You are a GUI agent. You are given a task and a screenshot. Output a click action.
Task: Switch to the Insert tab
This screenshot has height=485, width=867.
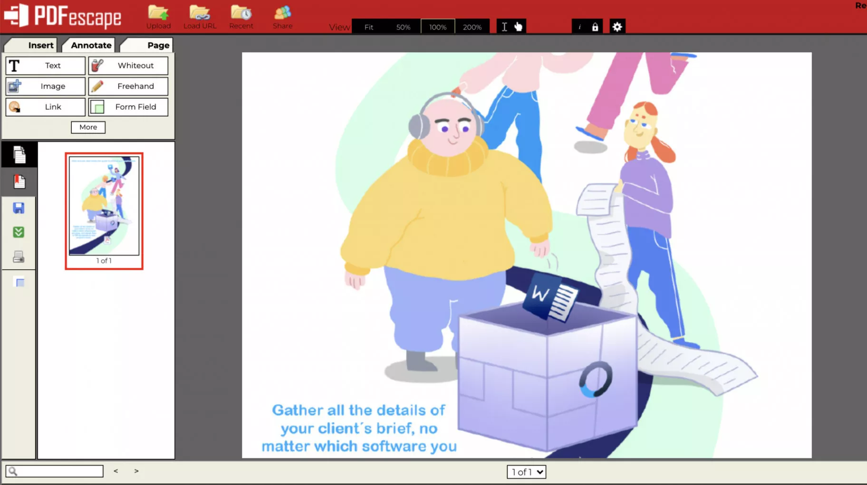(40, 45)
